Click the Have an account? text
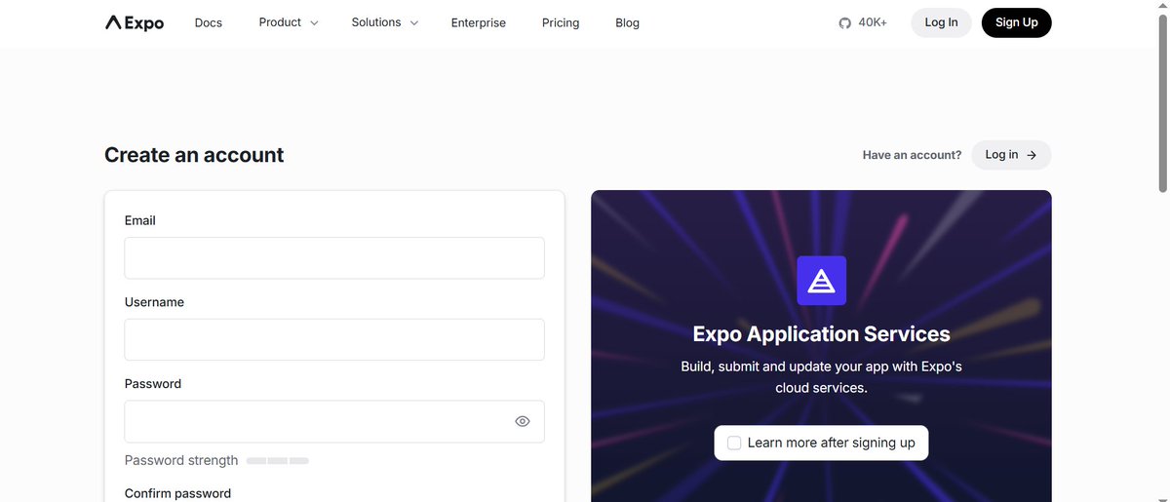Viewport: 1170px width, 502px height. 912,155
